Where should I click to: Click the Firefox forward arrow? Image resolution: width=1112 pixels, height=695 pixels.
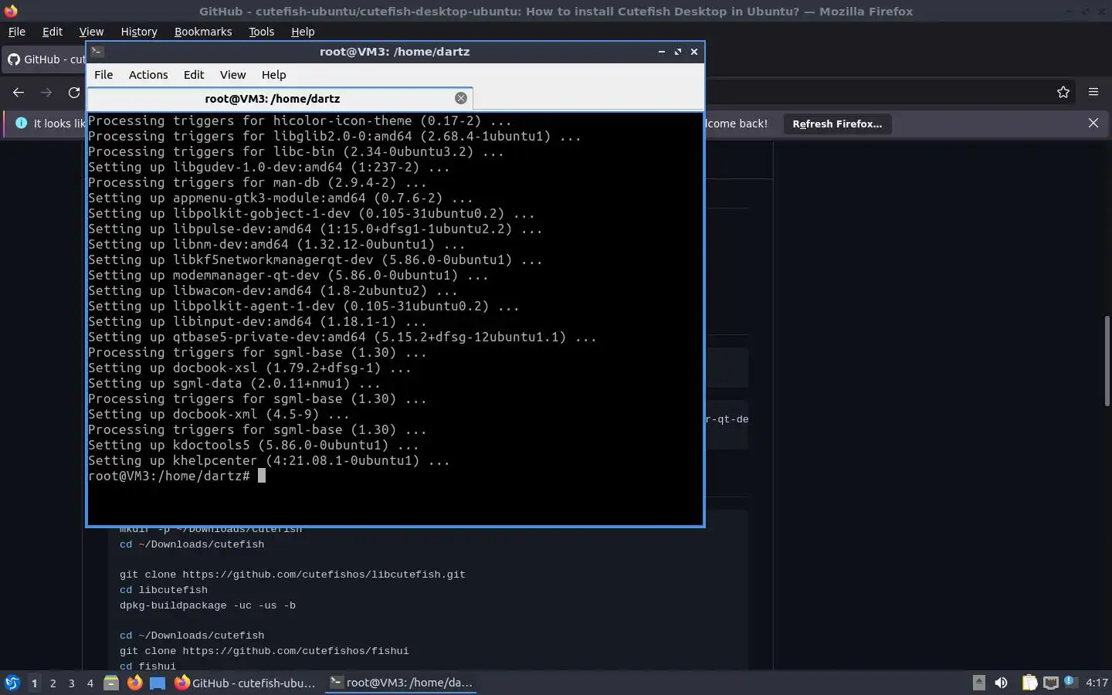46,92
